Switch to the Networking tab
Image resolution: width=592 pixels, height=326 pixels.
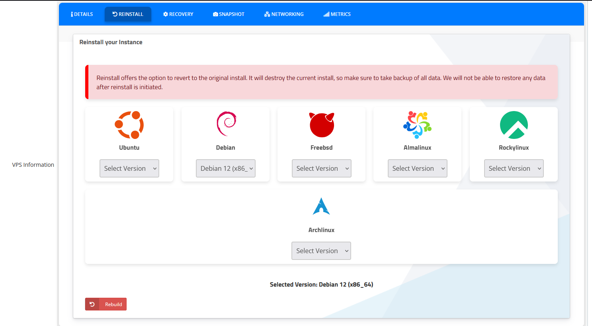(x=284, y=14)
